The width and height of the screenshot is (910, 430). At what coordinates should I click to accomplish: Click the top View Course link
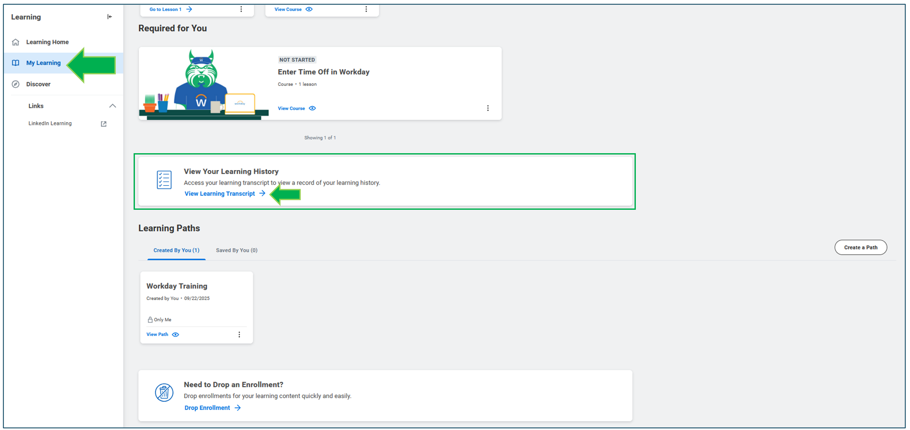tap(288, 9)
